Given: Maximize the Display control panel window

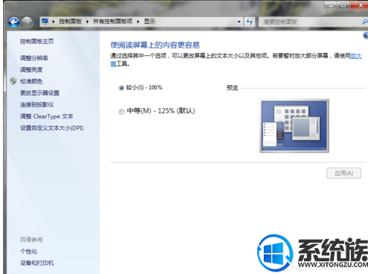Looking at the screenshot, I should [343, 5].
